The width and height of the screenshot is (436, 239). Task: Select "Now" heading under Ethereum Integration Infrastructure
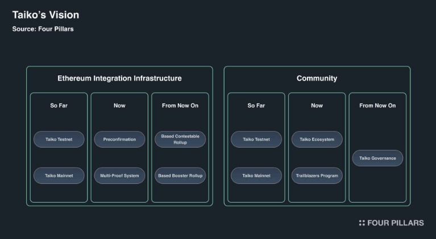(119, 106)
